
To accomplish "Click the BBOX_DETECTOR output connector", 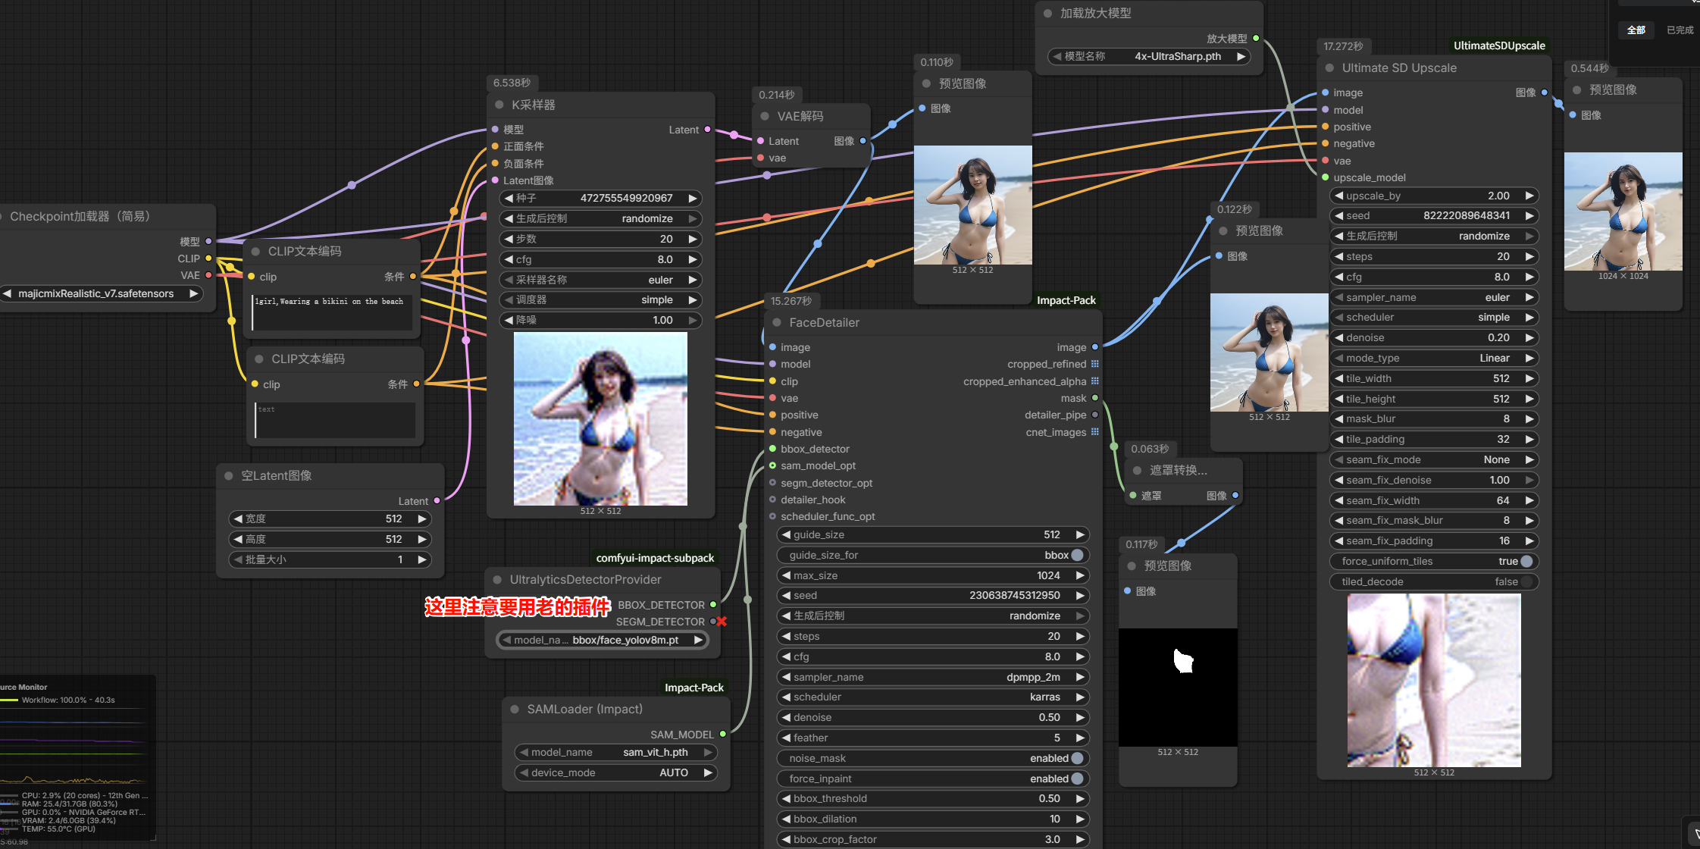I will coord(713,604).
